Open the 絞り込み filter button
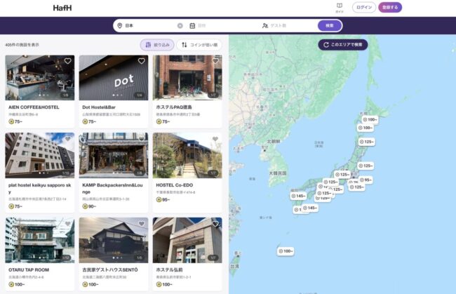Image resolution: width=456 pixels, height=294 pixels. point(157,45)
